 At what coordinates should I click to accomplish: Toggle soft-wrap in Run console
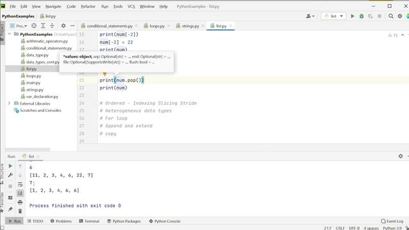(20, 185)
